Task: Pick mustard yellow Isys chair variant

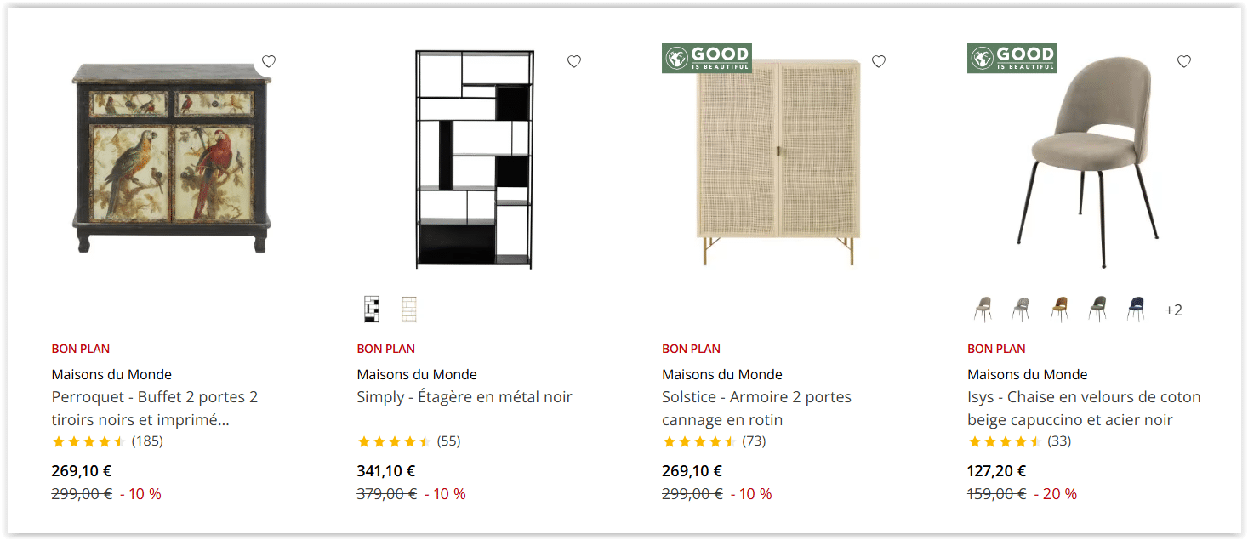Action: [x=1059, y=310]
